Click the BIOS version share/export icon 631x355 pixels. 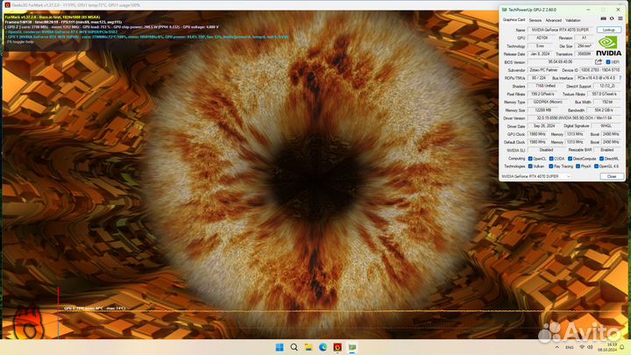click(x=599, y=62)
